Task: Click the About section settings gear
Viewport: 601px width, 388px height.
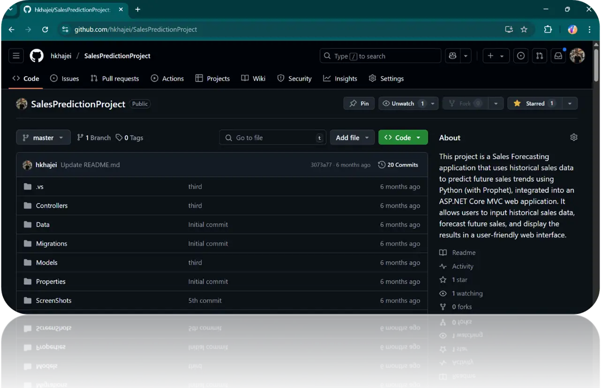Action: 573,137
